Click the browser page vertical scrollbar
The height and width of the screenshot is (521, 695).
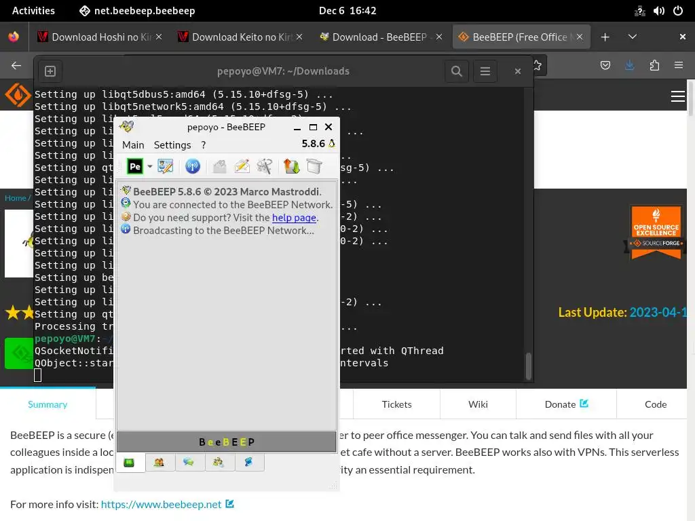[x=690, y=98]
